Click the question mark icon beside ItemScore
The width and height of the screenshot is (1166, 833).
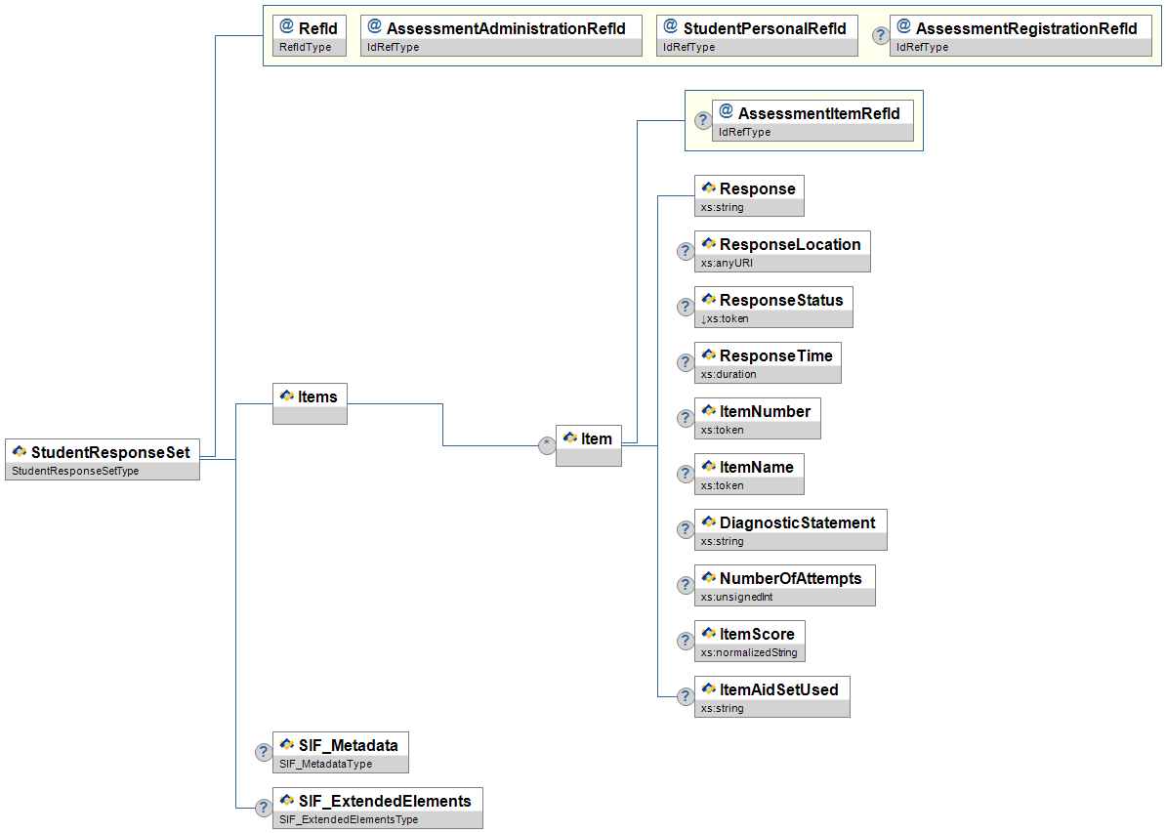pos(686,642)
